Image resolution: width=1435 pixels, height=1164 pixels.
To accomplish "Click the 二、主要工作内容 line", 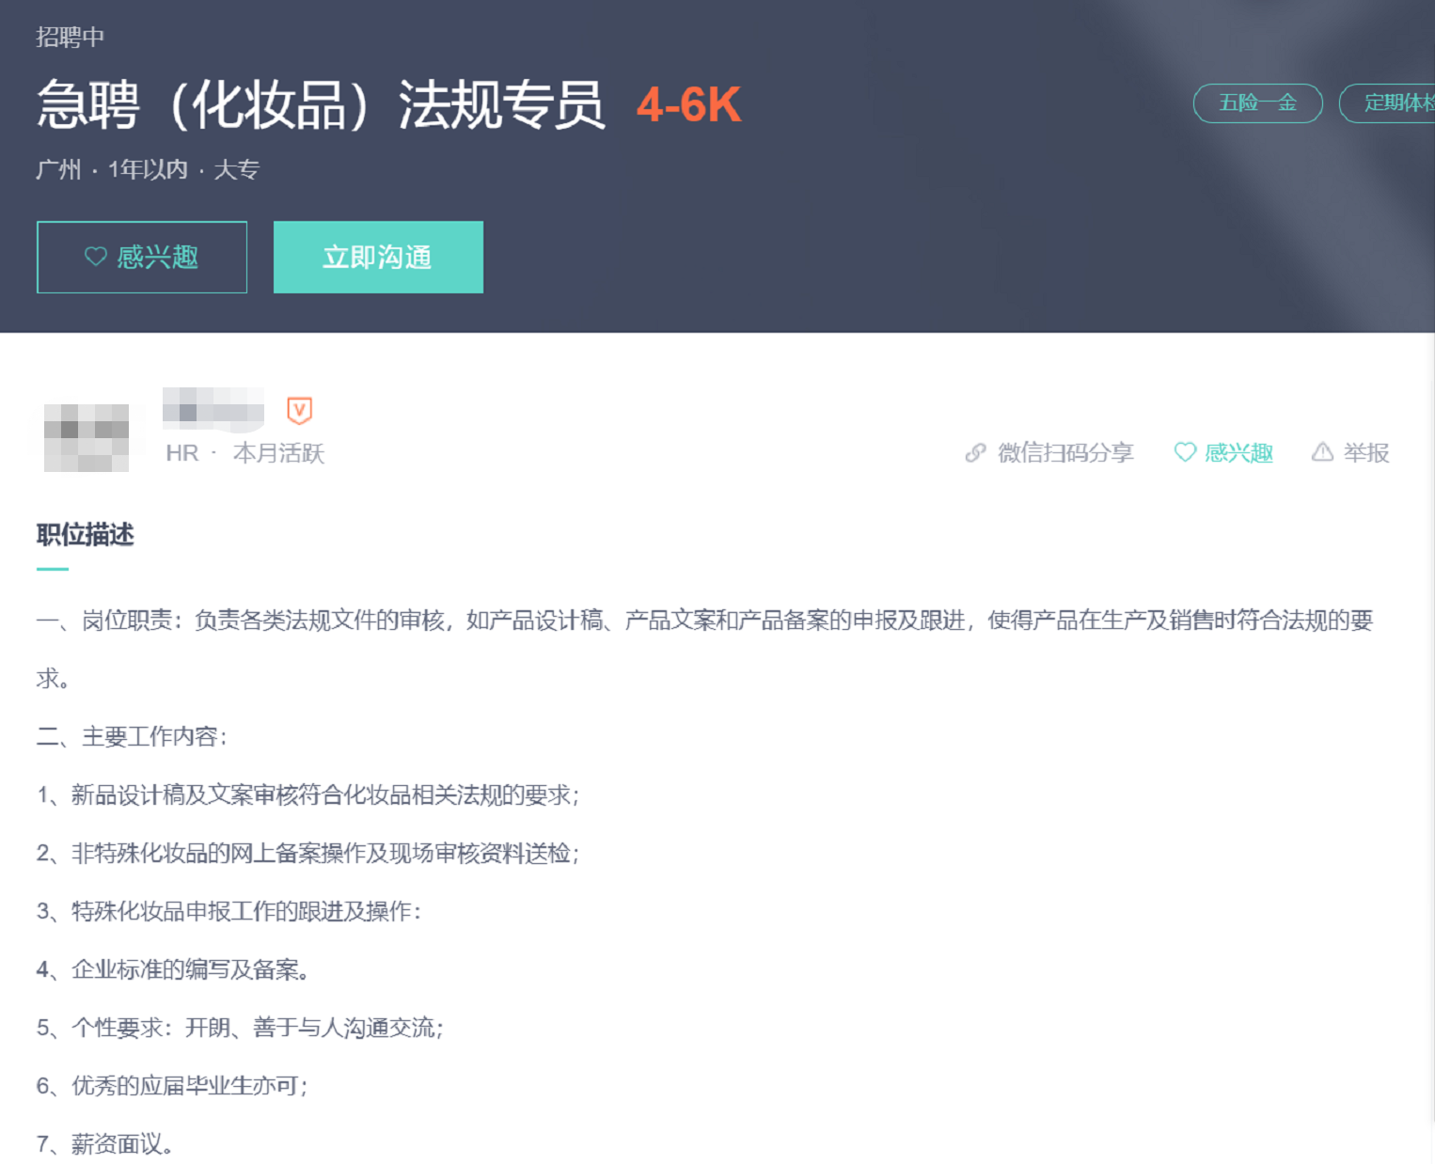I will pyautogui.click(x=132, y=736).
